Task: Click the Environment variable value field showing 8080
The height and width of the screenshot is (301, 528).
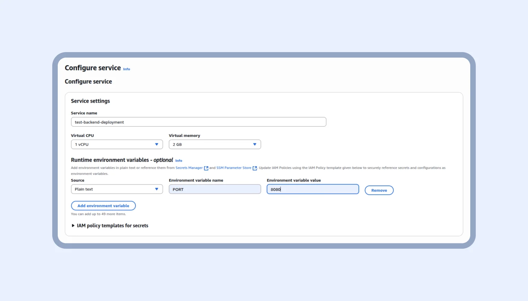Action: pyautogui.click(x=312, y=189)
